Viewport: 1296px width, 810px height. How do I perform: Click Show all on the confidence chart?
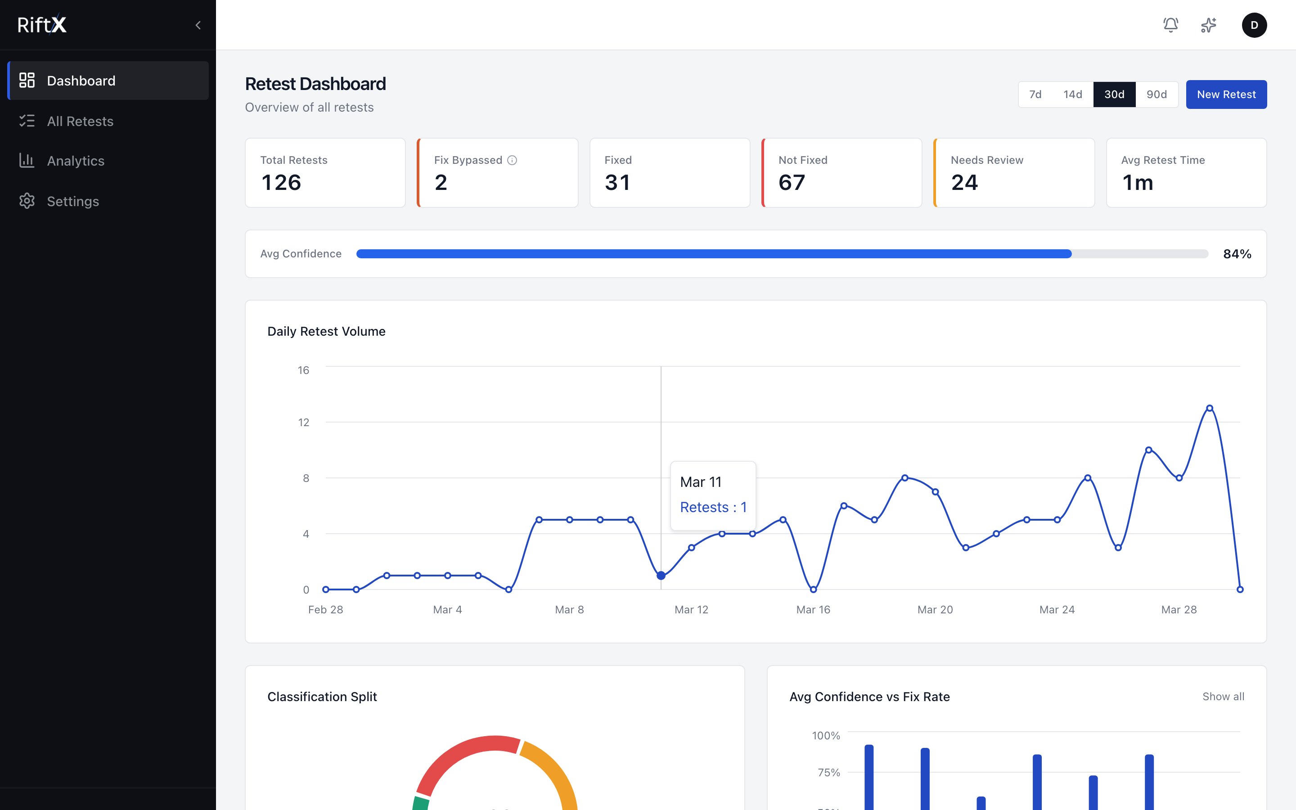pyautogui.click(x=1223, y=697)
